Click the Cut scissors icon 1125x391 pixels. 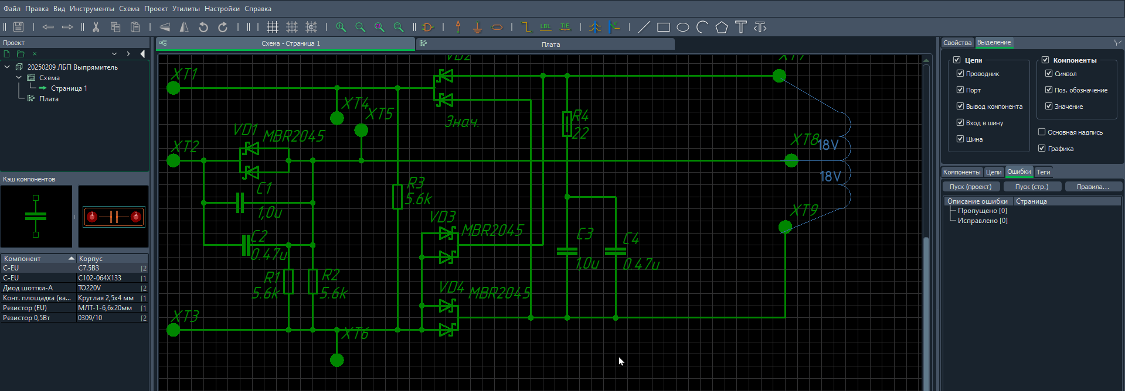click(x=96, y=27)
